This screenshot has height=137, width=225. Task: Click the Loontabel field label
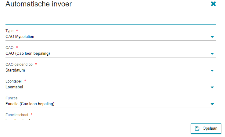pyautogui.click(x=13, y=81)
